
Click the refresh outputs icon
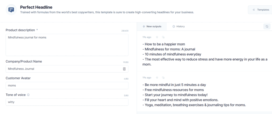point(267,27)
